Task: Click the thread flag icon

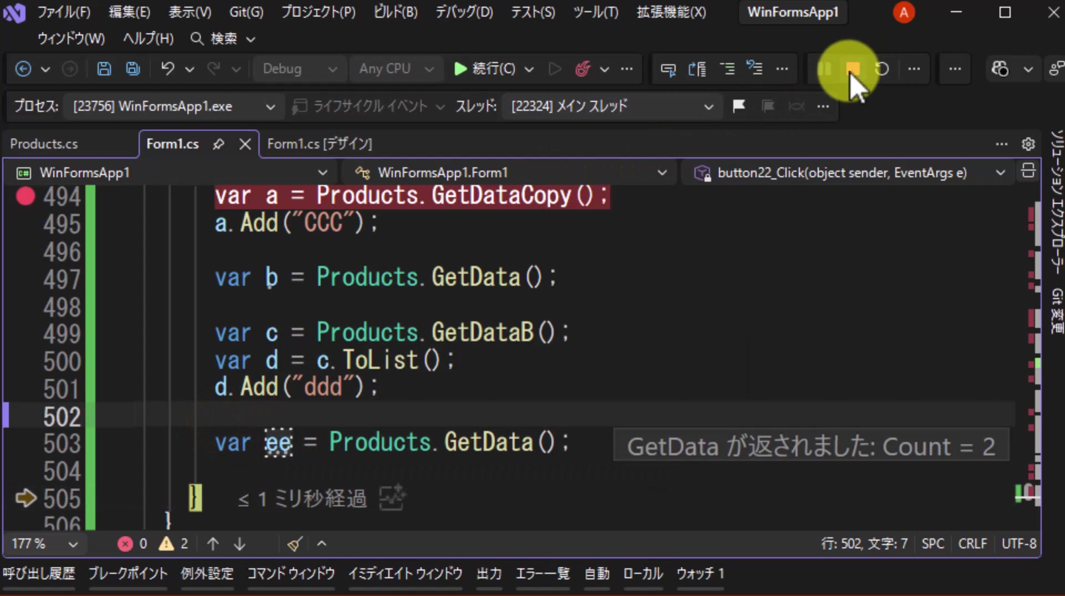Action: click(739, 106)
